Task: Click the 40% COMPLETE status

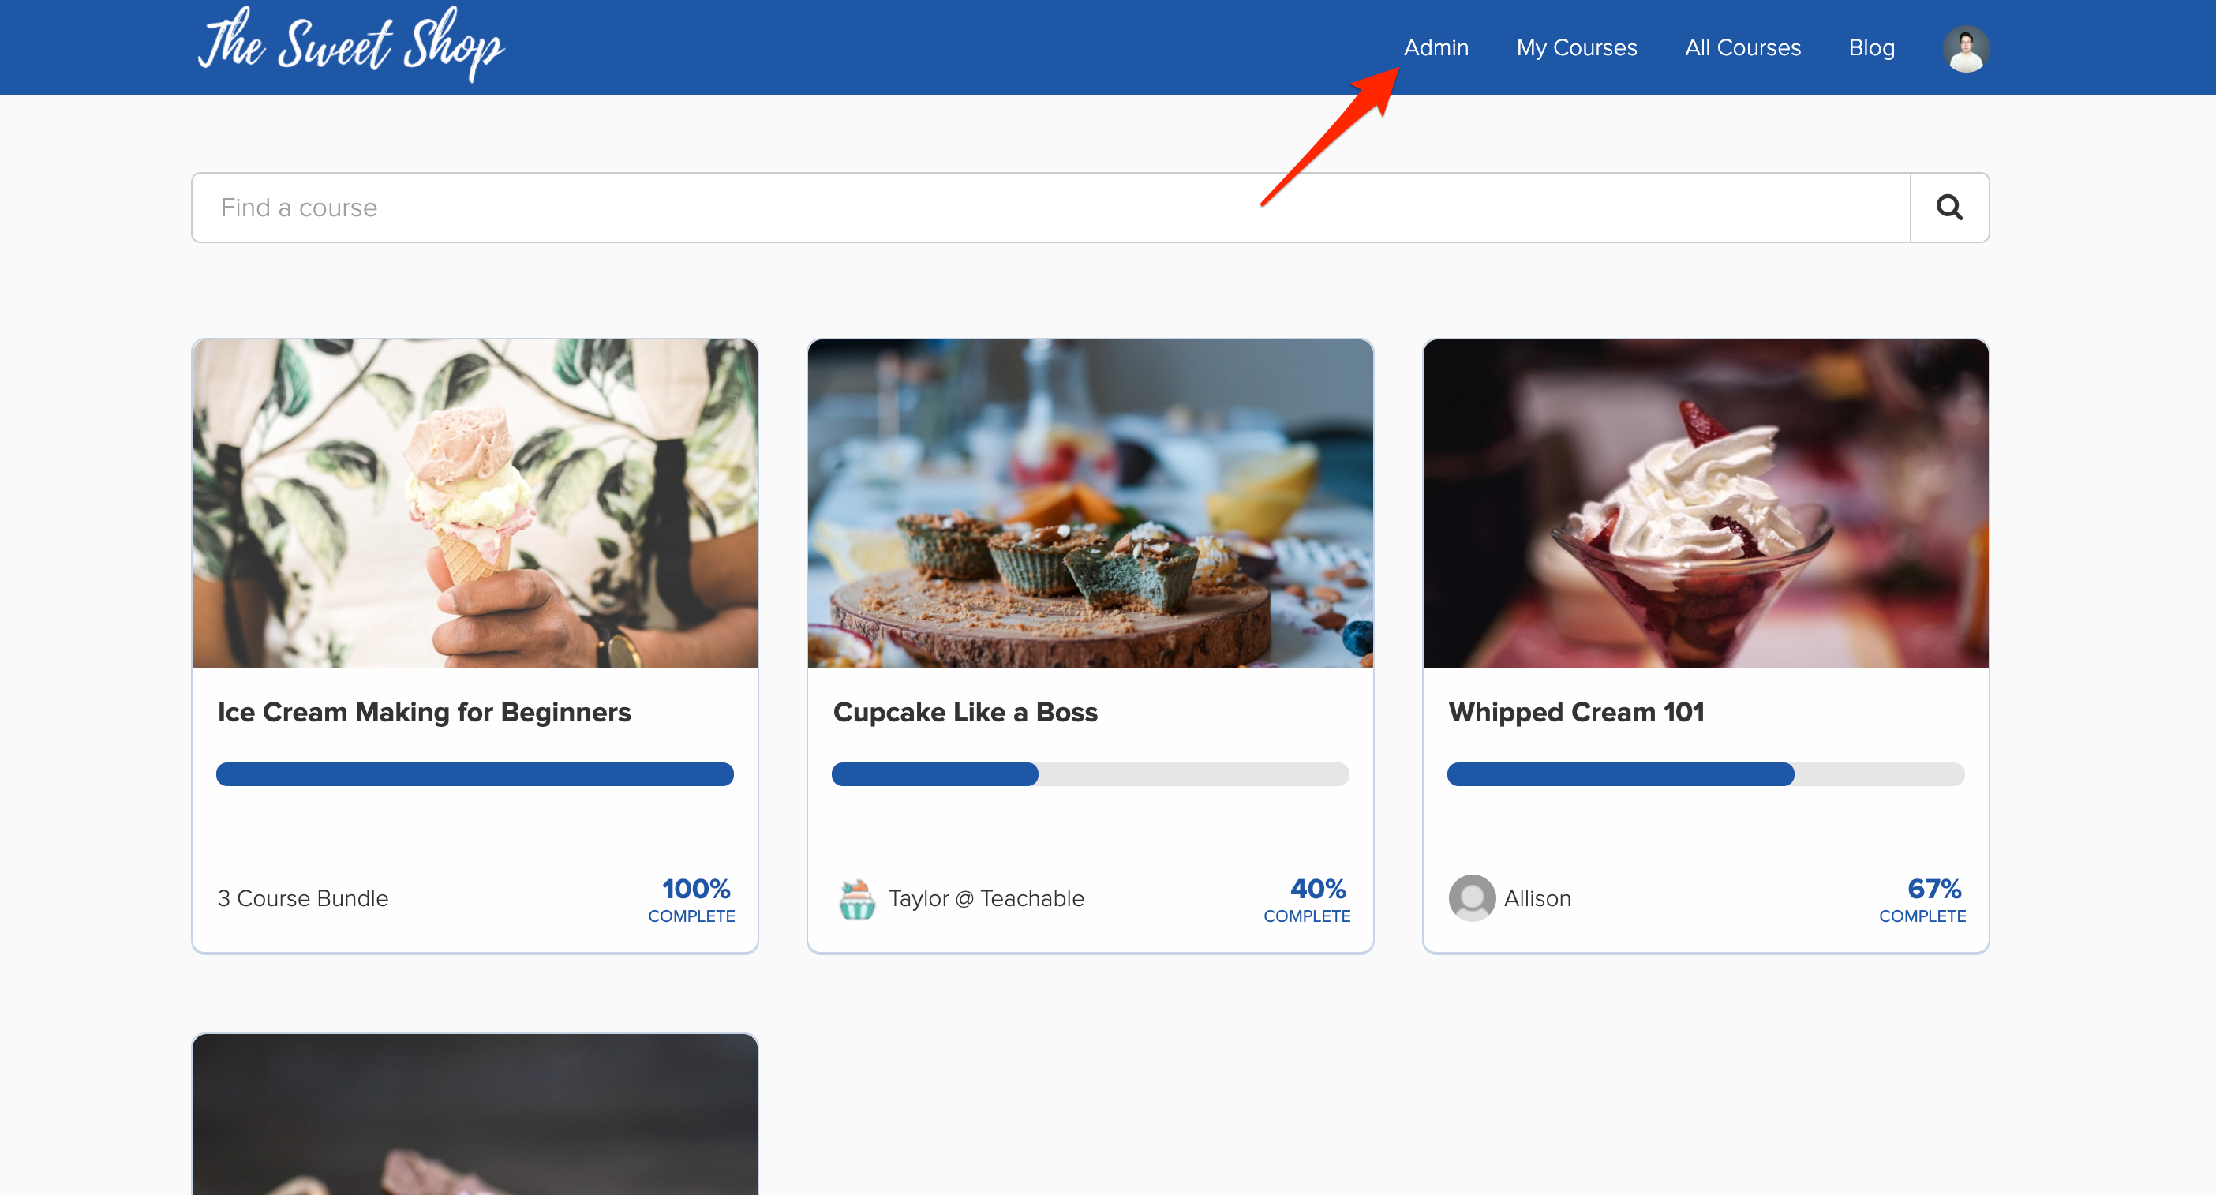Action: [1307, 900]
